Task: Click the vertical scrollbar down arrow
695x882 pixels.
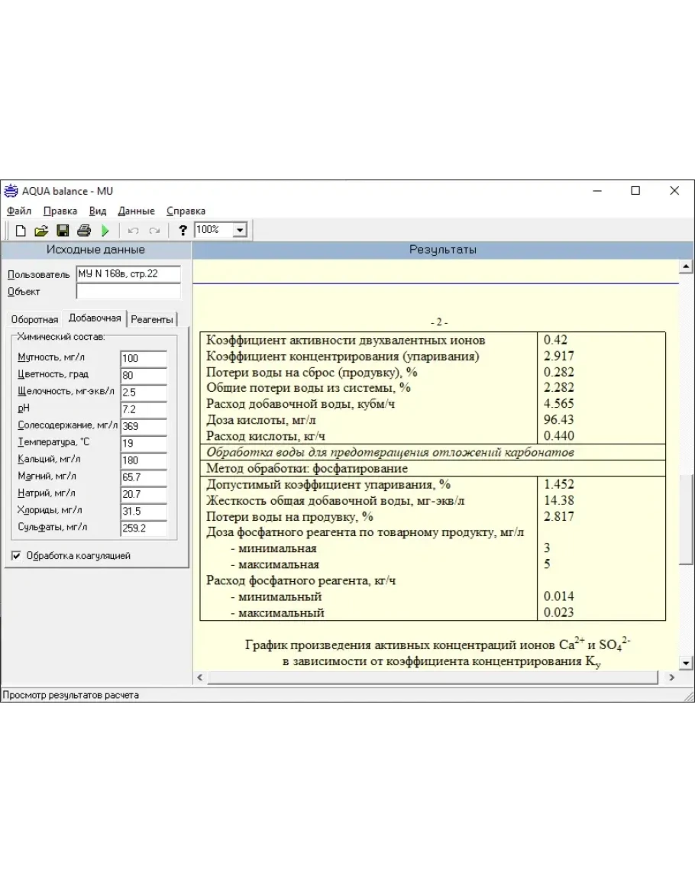Action: (x=686, y=663)
